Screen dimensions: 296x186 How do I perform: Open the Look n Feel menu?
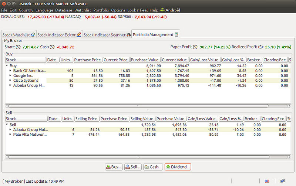[138, 10]
